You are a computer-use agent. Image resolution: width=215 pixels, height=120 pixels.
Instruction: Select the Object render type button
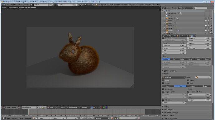(193, 86)
